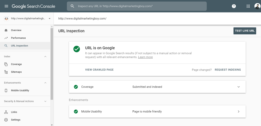Click the Performance trend icon

click(6, 38)
